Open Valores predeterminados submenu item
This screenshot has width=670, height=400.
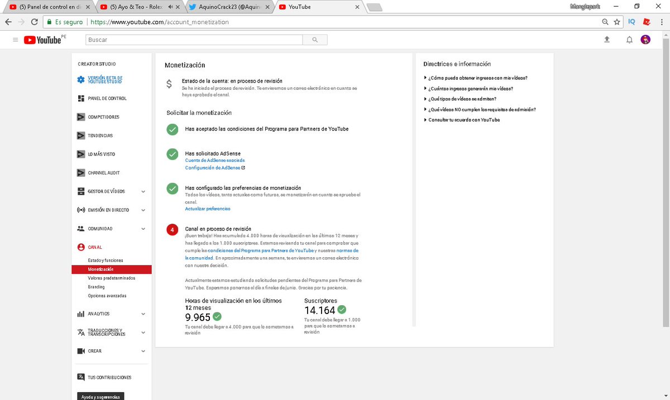[112, 278]
